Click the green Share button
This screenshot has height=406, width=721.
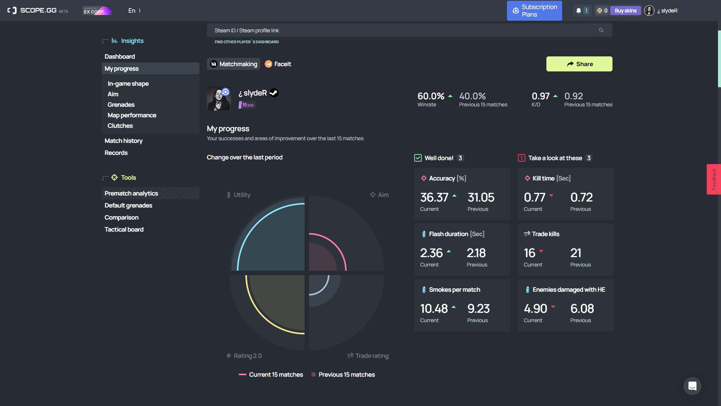(579, 64)
